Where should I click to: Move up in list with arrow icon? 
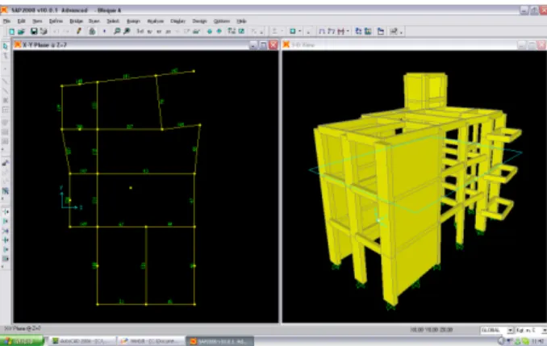[x=209, y=31]
